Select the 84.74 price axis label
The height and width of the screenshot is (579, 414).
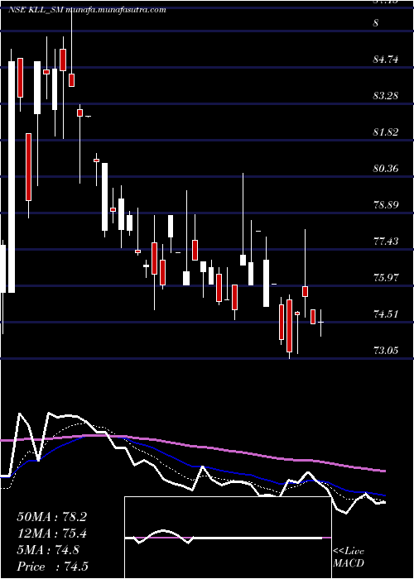click(386, 60)
